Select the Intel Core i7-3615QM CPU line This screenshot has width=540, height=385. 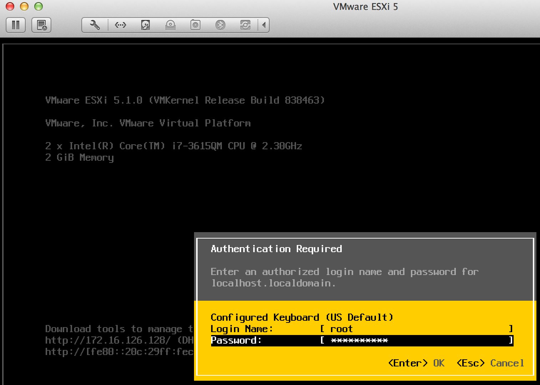[174, 146]
